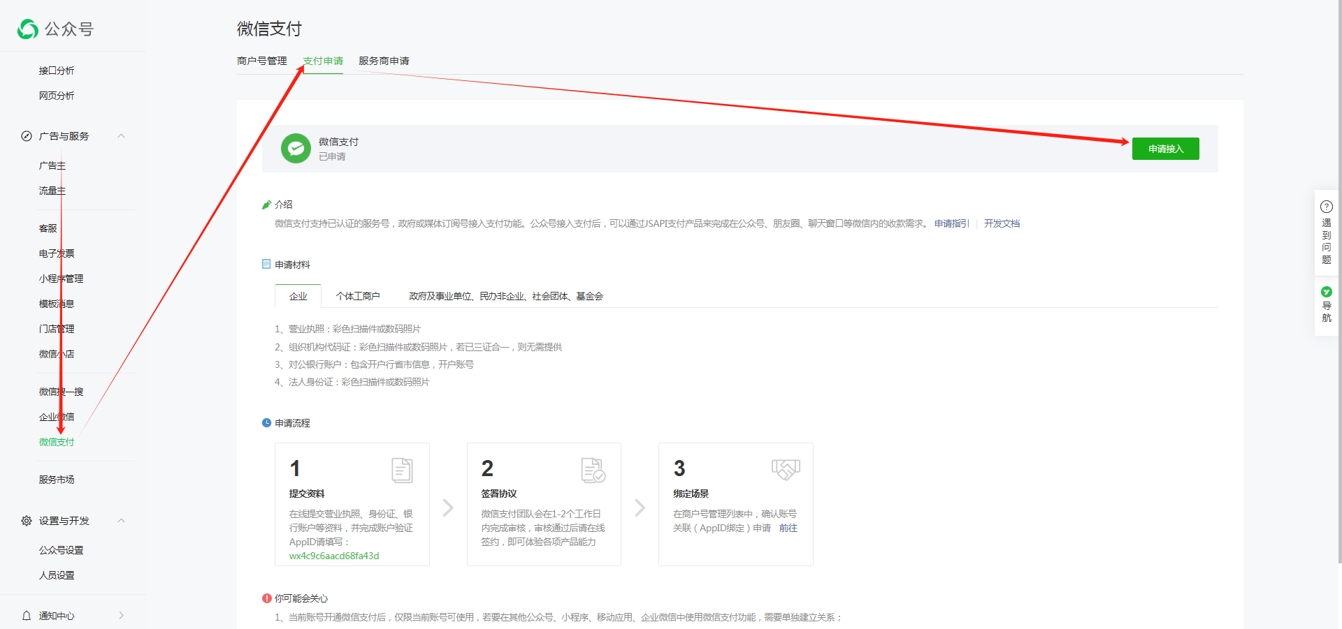Open 公众号设置 in the sidebar
This screenshot has width=1342, height=629.
(x=61, y=550)
